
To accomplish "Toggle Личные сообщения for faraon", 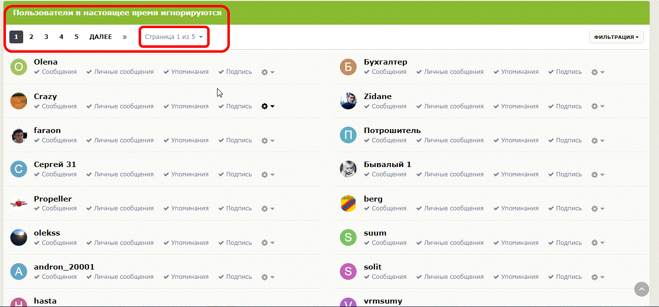I will [120, 140].
